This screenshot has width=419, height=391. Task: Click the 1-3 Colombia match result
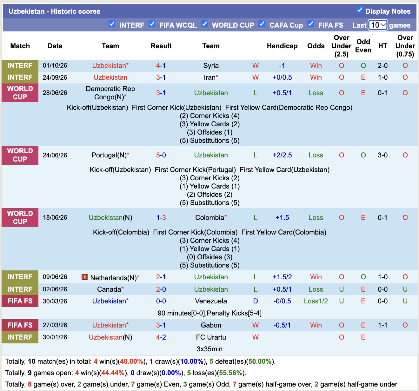tap(161, 218)
